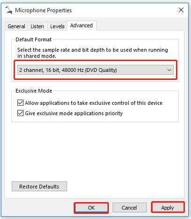
Task: Select the Advanced tab
Action: pos(82,25)
